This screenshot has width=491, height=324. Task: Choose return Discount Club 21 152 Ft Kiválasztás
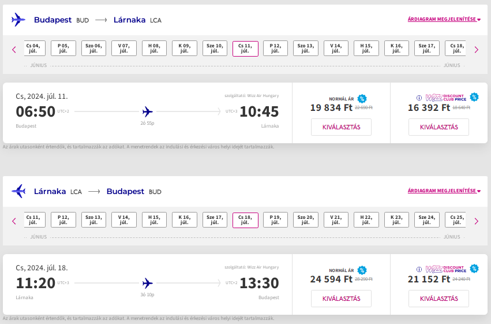click(438, 299)
